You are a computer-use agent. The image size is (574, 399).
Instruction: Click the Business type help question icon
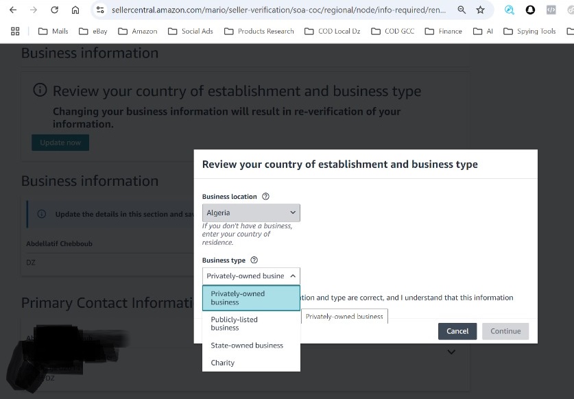coord(254,261)
